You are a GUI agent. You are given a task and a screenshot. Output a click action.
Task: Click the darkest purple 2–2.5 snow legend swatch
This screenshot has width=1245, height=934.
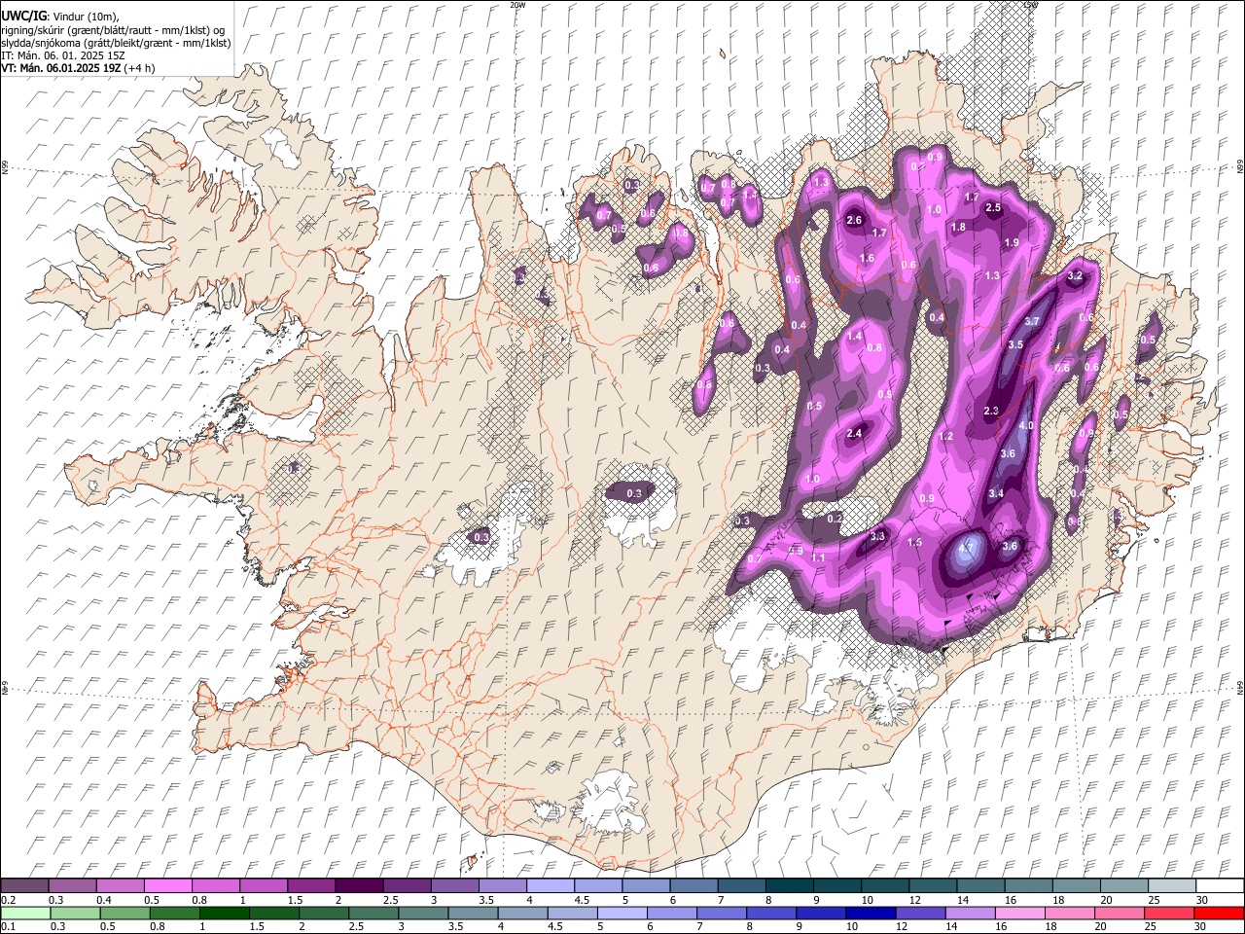[x=359, y=886]
